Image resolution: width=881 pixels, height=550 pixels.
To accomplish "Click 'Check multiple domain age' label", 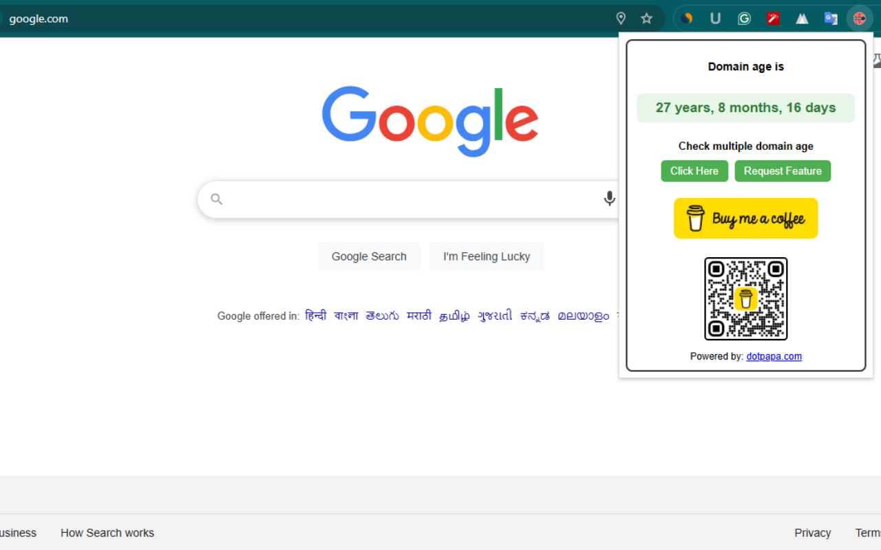I will [745, 146].
